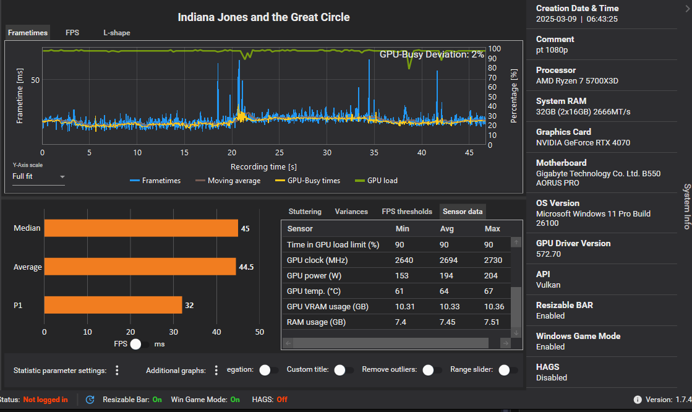
Task: Click the horizontal scrollbar in sensor table
Action: [391, 343]
